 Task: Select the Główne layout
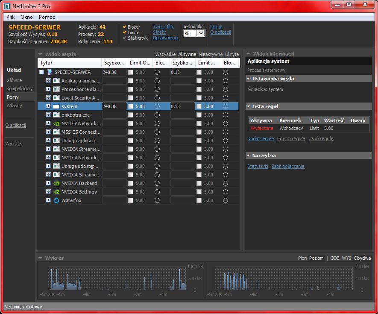14,80
